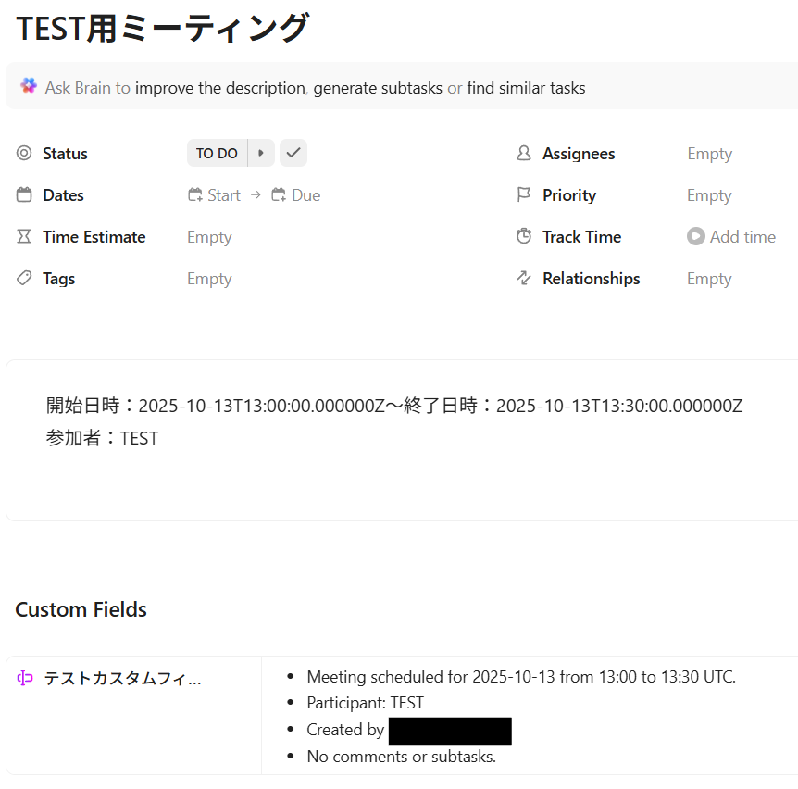Click the custom field type icon

tap(25, 679)
